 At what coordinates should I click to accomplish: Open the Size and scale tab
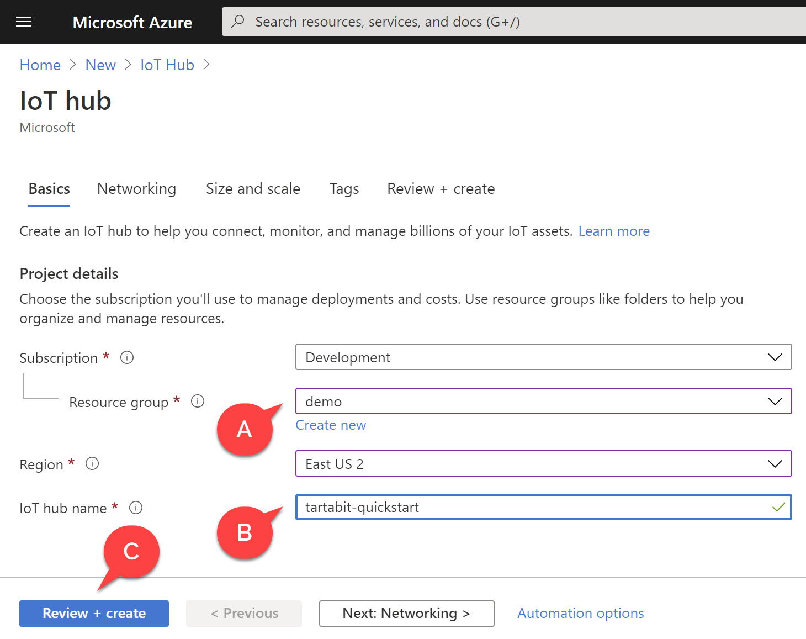click(x=253, y=189)
